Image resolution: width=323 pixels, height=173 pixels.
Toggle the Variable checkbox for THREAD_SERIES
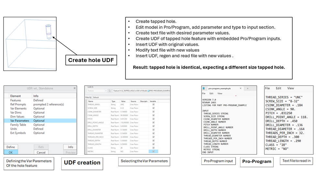(153, 104)
